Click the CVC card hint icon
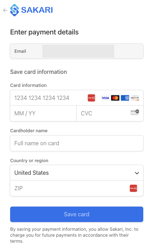Screen dimensions: 159x249 (135, 112)
